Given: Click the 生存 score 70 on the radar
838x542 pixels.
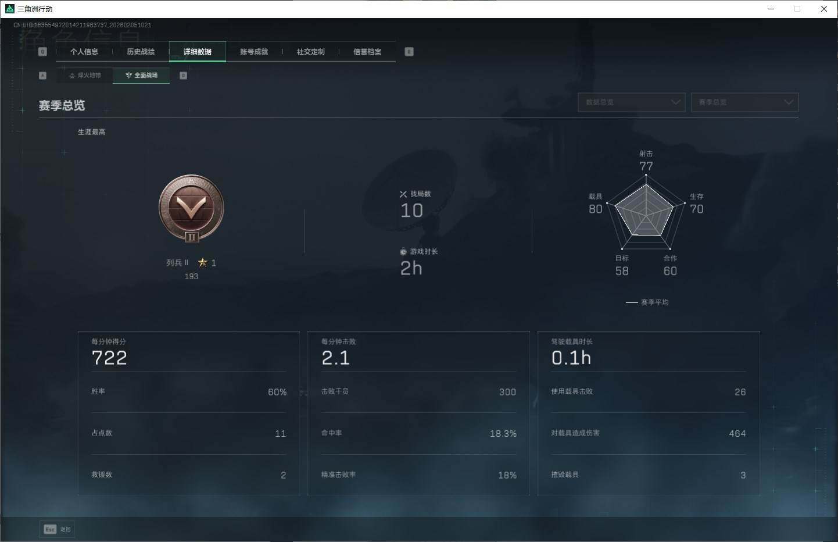Looking at the screenshot, I should click(x=697, y=209).
